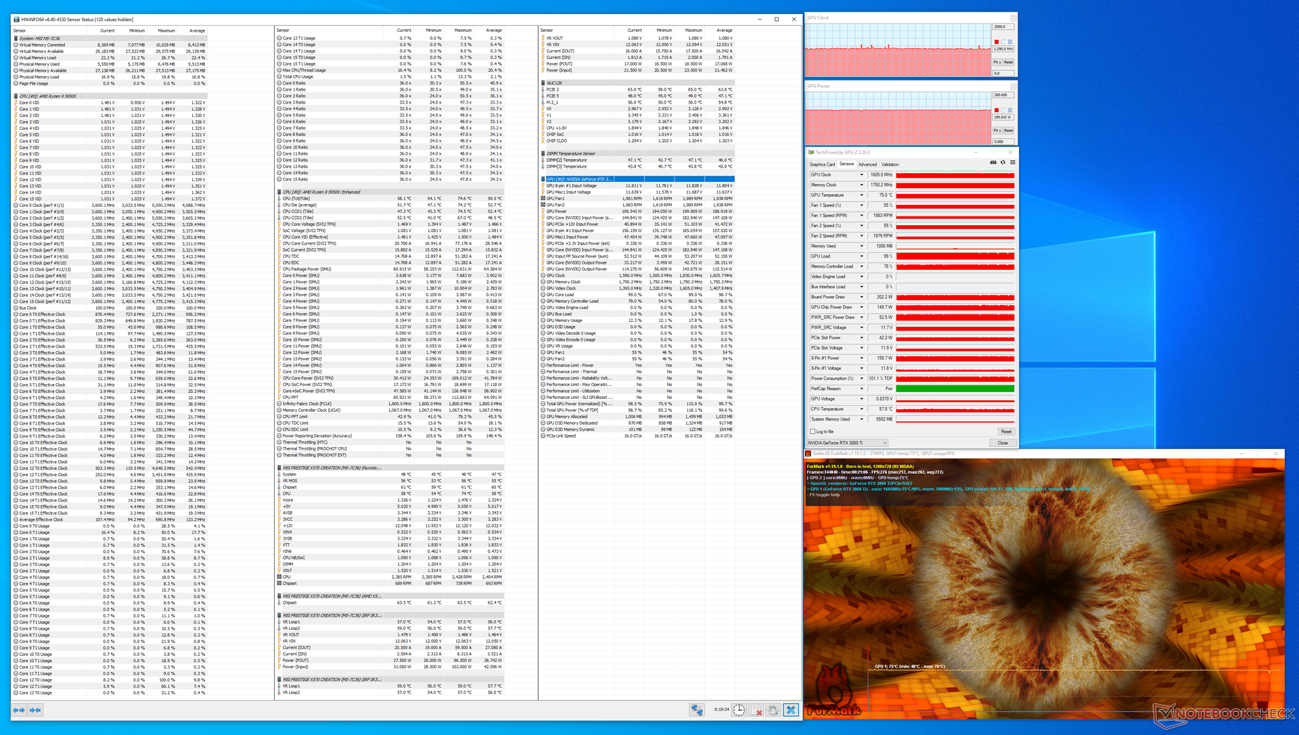1299x735 pixels.
Task: Open HWiNFO sensor settings gear icon
Action: pyautogui.click(x=773, y=710)
